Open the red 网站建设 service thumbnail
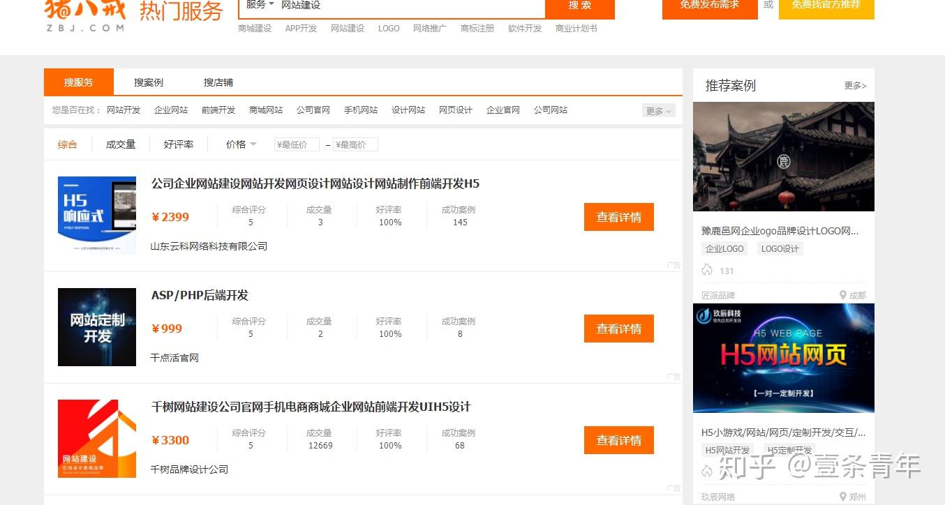The height and width of the screenshot is (505, 945). pos(97,439)
